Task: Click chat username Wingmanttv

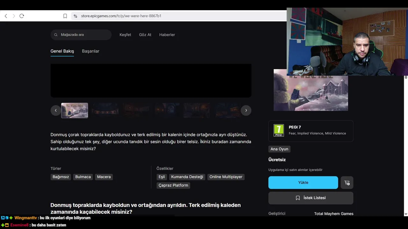Action: (x=25, y=218)
